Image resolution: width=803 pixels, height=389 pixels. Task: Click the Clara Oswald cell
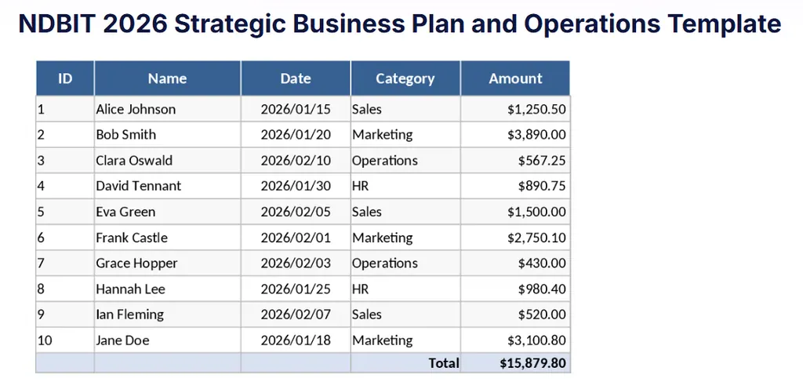[134, 161]
